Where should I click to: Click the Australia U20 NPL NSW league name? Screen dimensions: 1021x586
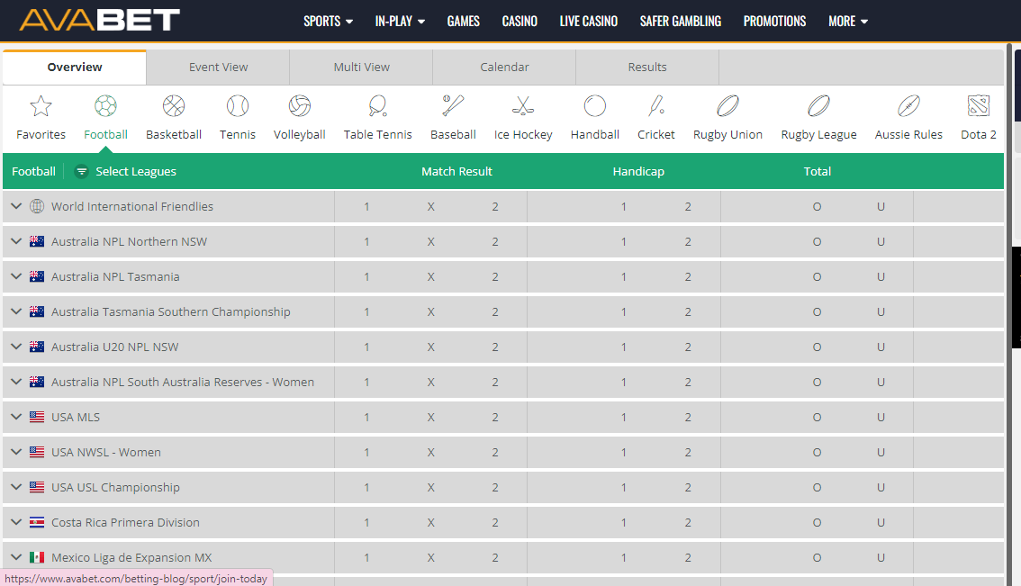point(114,347)
